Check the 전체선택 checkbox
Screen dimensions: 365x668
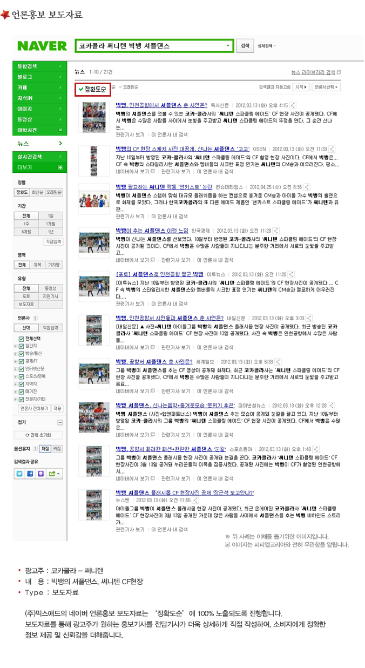[x=22, y=338]
